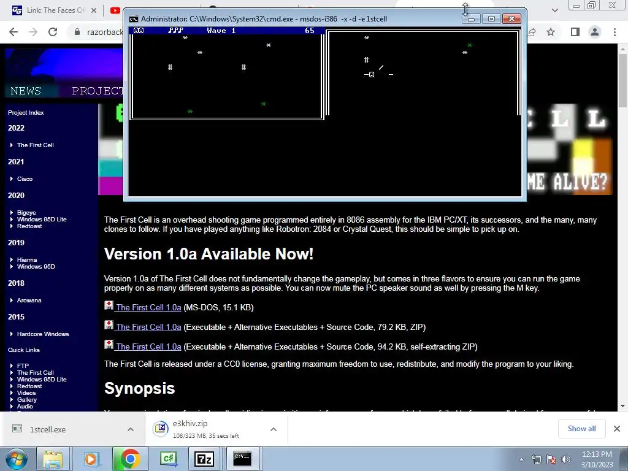Open Bigeye project under 2020
The width and height of the screenshot is (628, 471).
point(26,213)
